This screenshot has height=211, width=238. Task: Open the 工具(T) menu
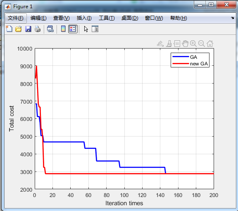107,18
